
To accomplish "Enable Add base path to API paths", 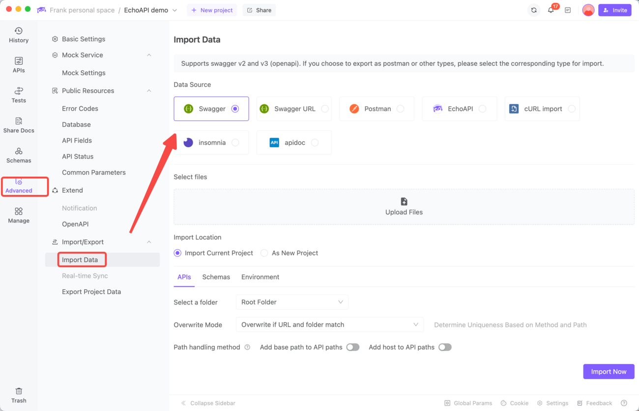I will 352,347.
